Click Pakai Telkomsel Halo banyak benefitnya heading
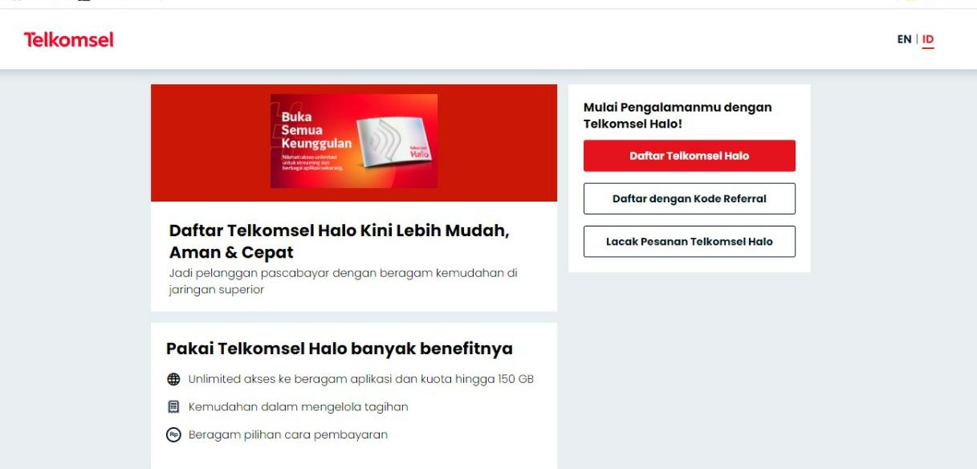The image size is (977, 469). [339, 349]
